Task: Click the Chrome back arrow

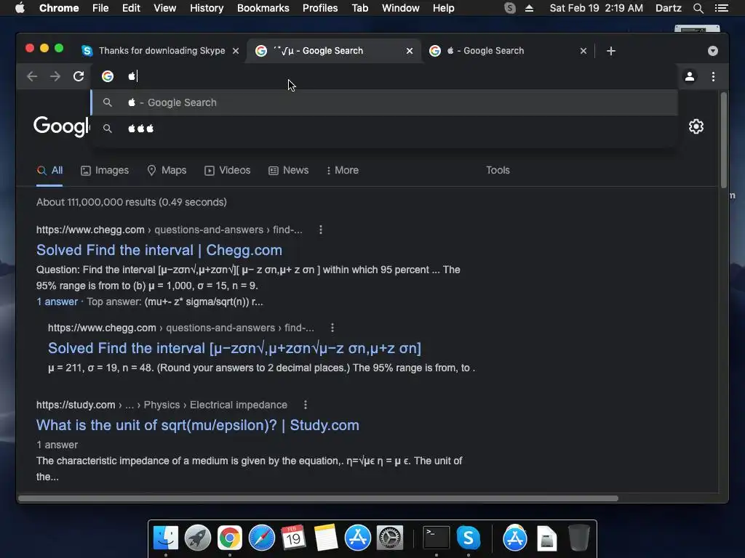Action: coord(32,76)
